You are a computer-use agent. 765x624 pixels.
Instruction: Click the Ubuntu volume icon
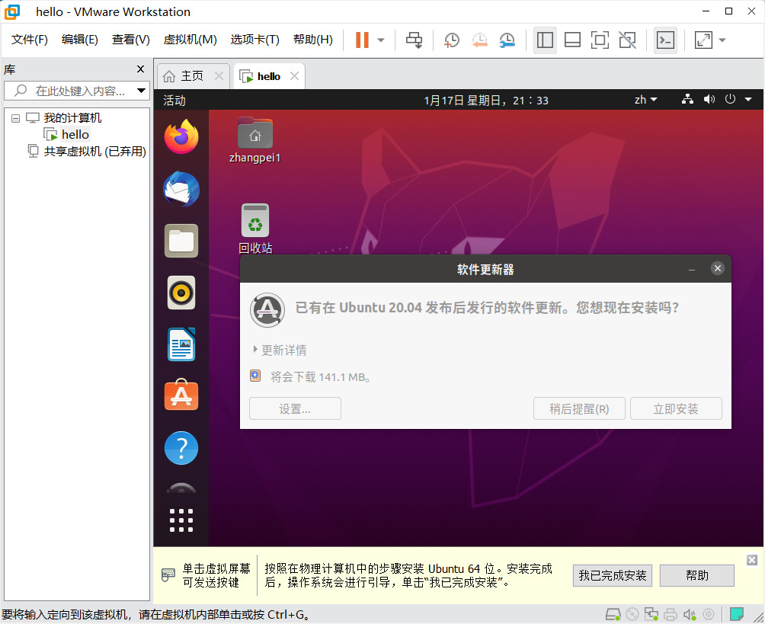point(709,99)
